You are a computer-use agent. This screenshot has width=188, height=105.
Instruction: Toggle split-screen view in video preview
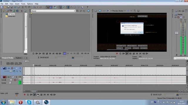108,11
